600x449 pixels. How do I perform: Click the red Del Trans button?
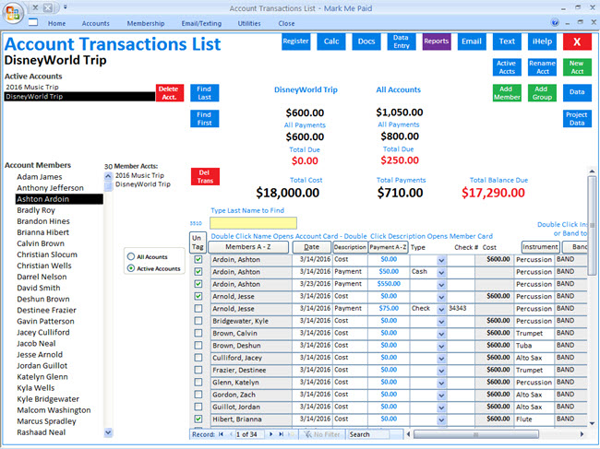[x=204, y=176]
